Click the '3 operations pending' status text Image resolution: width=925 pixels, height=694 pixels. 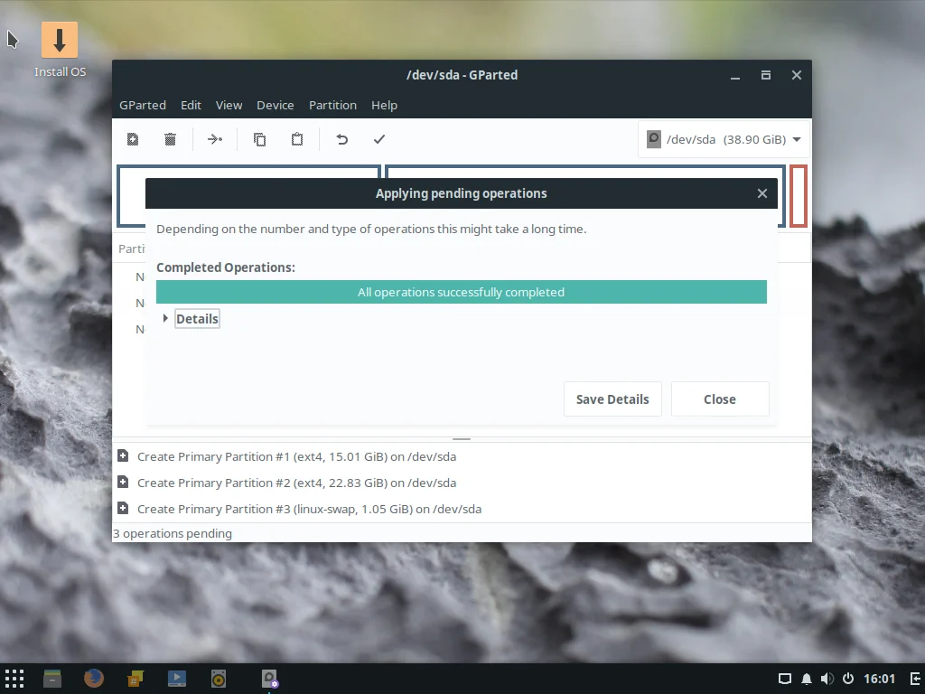[173, 533]
